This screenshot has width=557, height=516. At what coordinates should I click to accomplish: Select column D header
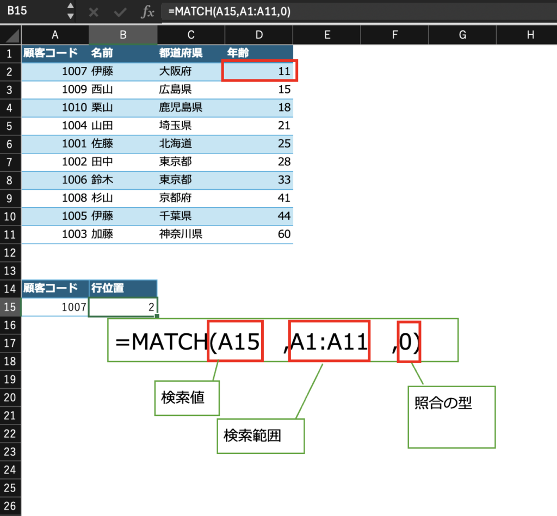click(x=259, y=35)
